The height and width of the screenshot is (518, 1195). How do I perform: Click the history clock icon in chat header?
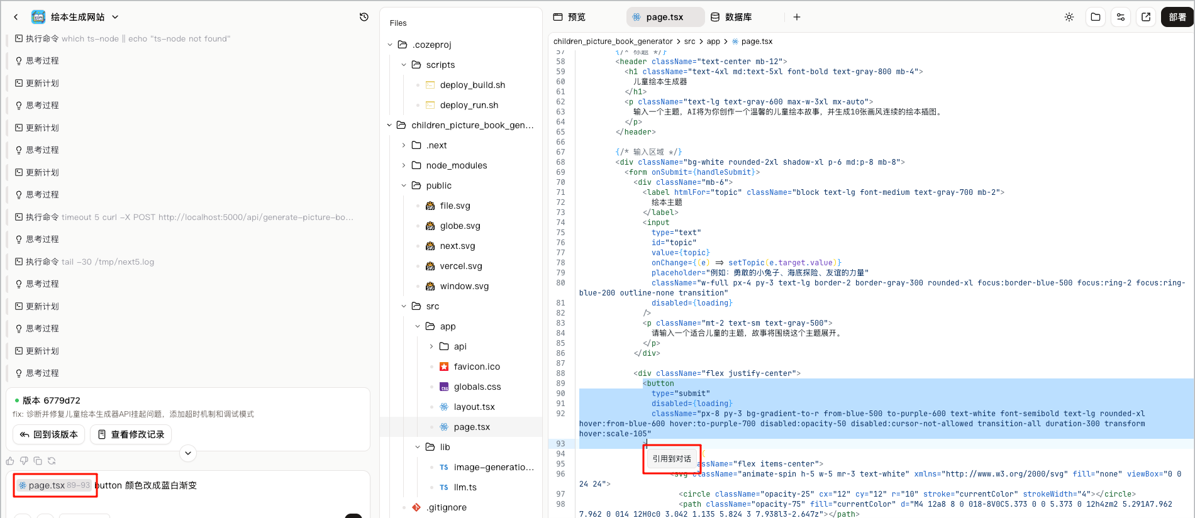[364, 17]
